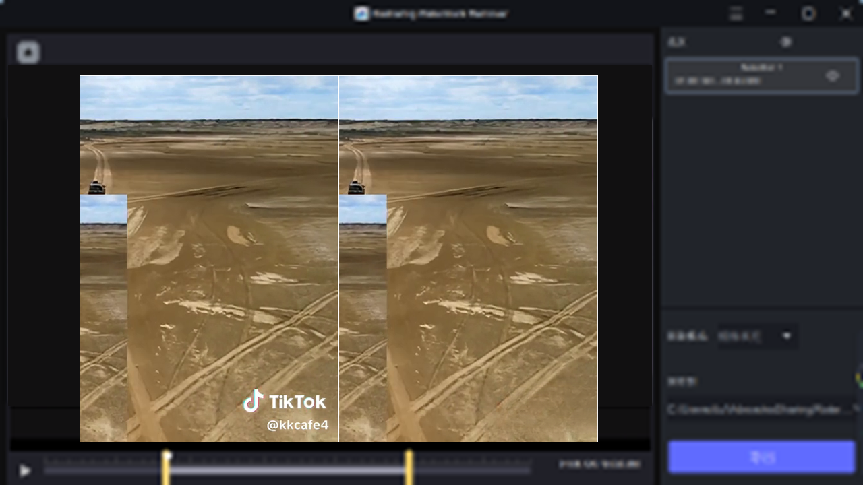863x485 pixels.
Task: Click the output path field starting with C:
Action: (763, 409)
